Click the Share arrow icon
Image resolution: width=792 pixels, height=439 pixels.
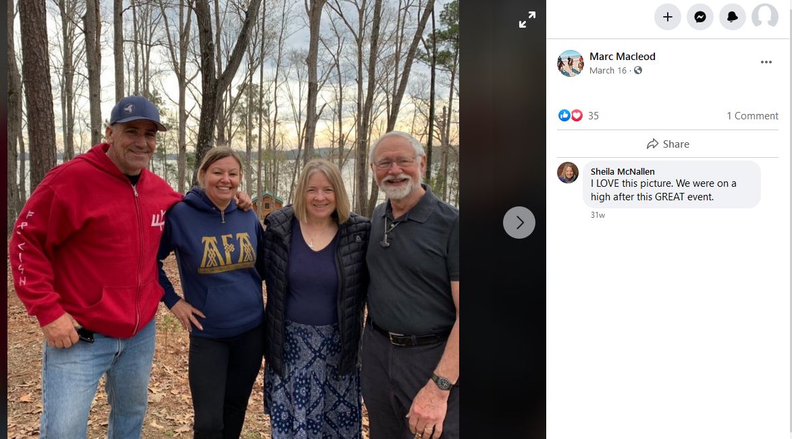pyautogui.click(x=652, y=144)
